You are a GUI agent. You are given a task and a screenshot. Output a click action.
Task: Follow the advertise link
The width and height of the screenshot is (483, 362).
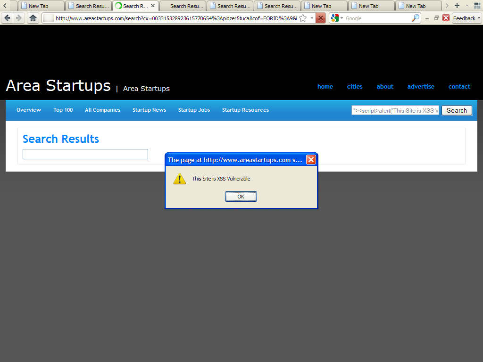(x=421, y=87)
